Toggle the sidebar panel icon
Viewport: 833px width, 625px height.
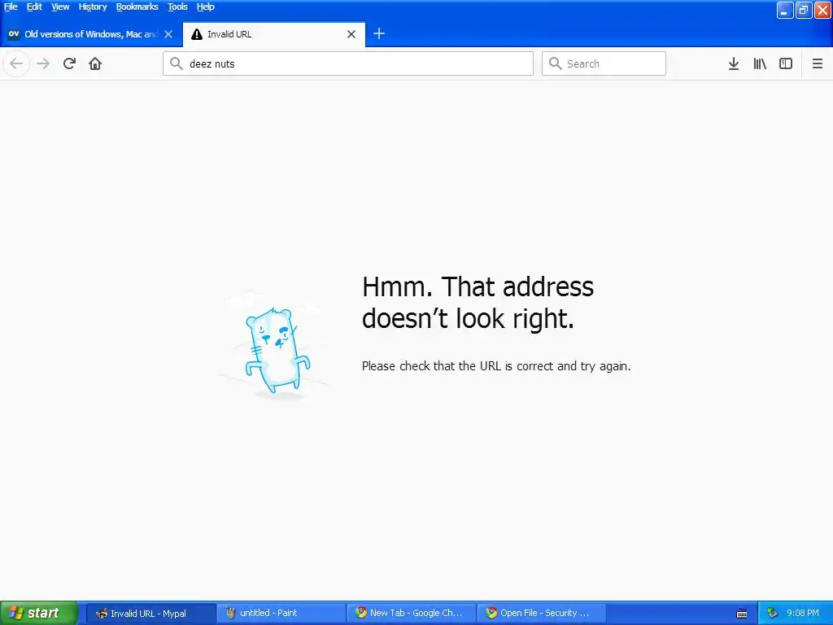786,63
